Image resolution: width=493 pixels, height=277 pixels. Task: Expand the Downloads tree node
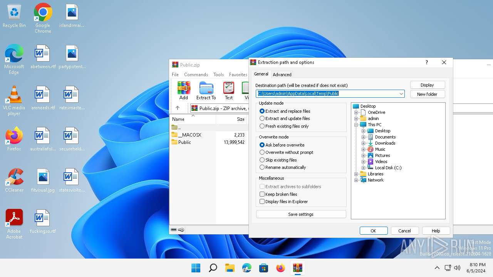(x=364, y=143)
